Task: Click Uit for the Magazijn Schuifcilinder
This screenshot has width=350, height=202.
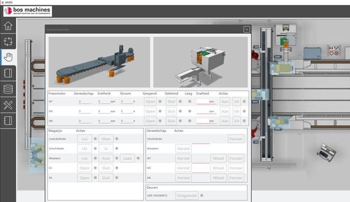Action: click(85, 149)
